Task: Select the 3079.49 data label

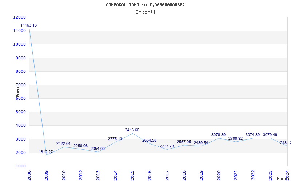Action: click(x=270, y=135)
